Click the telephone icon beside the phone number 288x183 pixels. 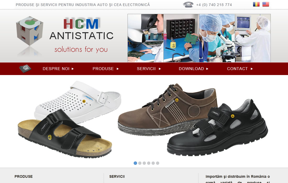pyautogui.click(x=188, y=4)
